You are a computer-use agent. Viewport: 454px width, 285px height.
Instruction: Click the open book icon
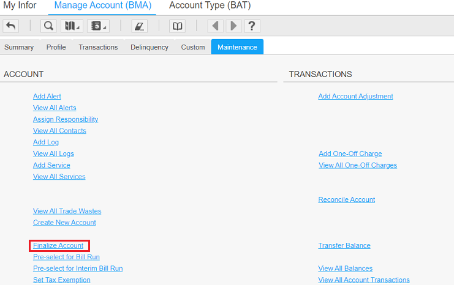pos(177,26)
